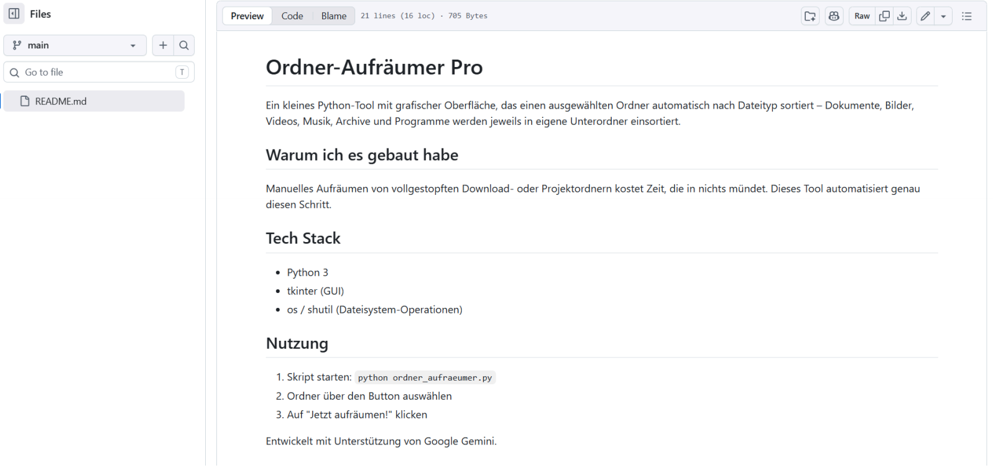Click the 'tkinter (GUI)' list item
This screenshot has height=473, width=993.
(x=315, y=291)
